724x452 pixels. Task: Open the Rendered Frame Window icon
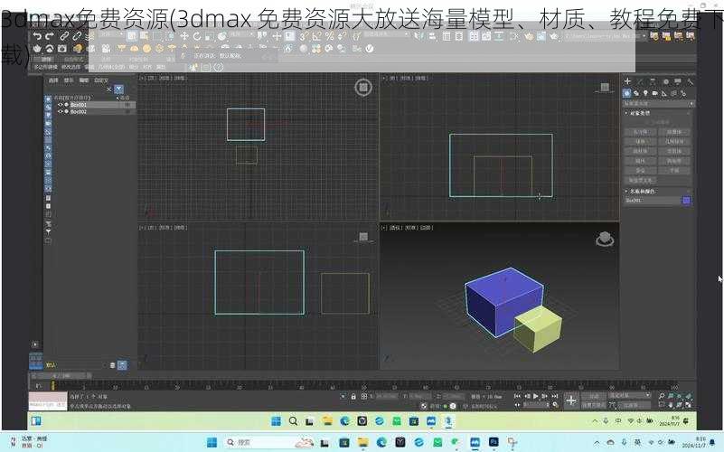(x=541, y=36)
